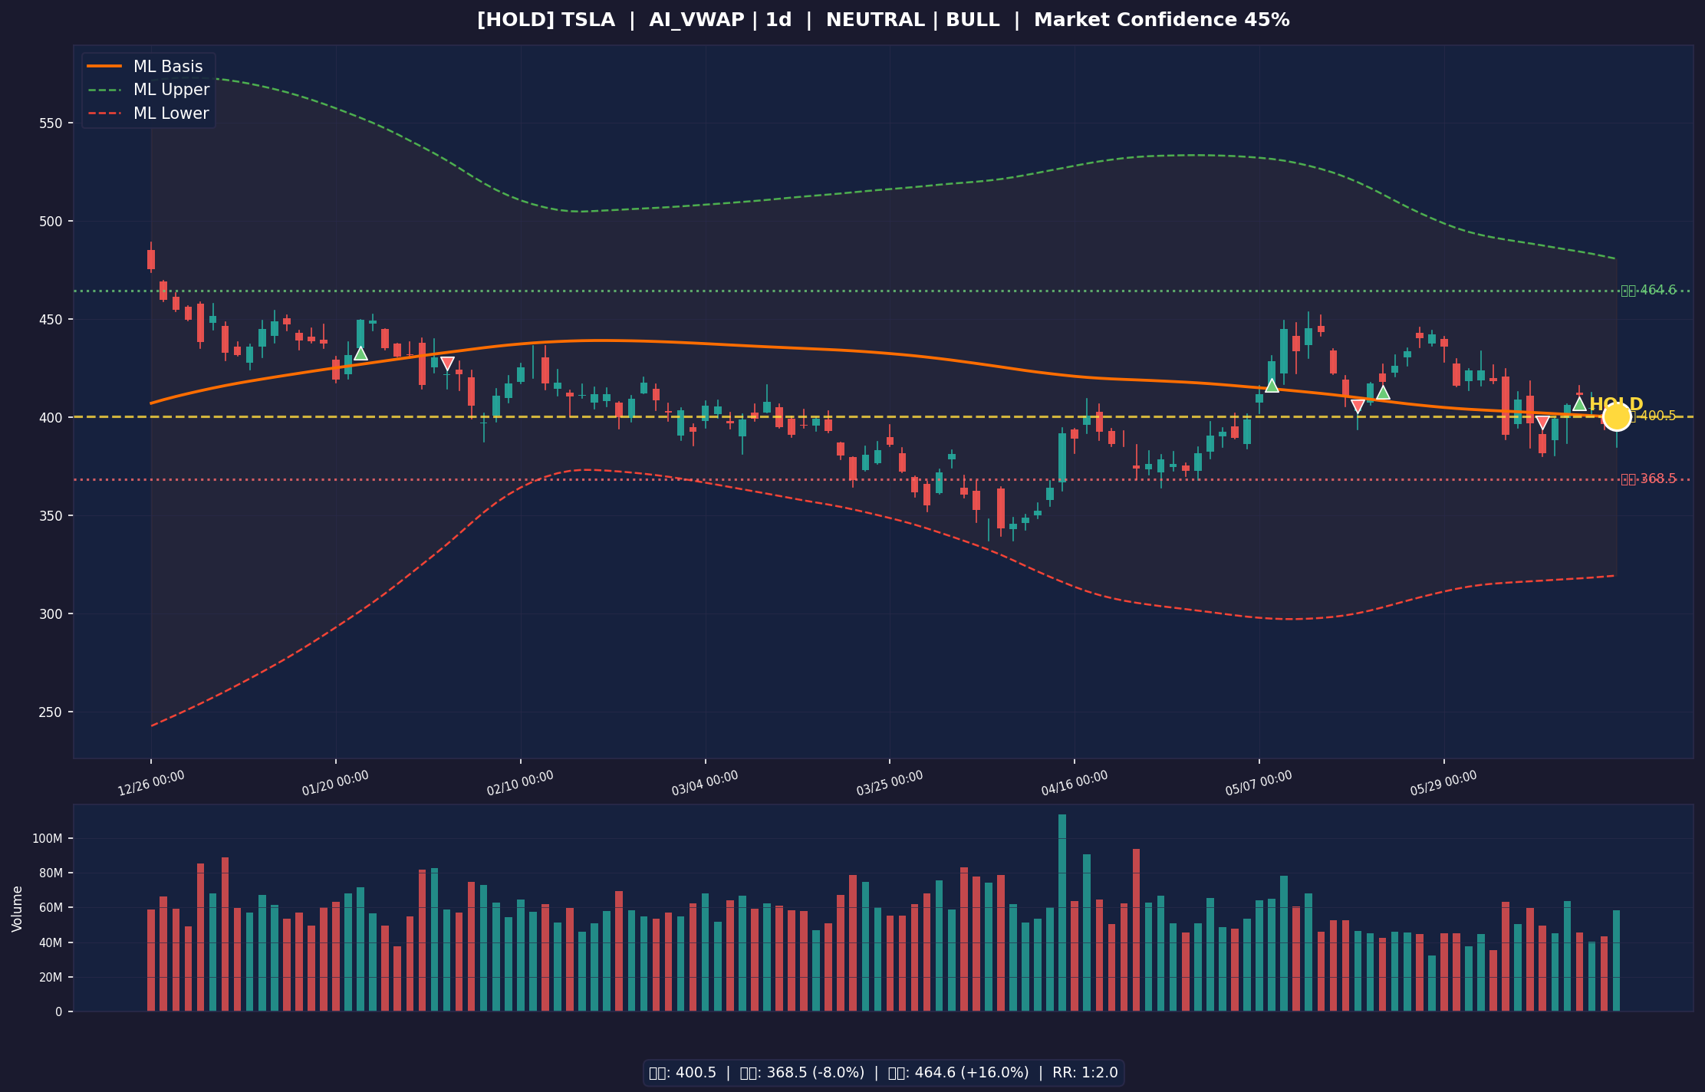1705x1092 pixels.
Task: Click the 05/29 00:00 date label
Action: [x=1443, y=783]
